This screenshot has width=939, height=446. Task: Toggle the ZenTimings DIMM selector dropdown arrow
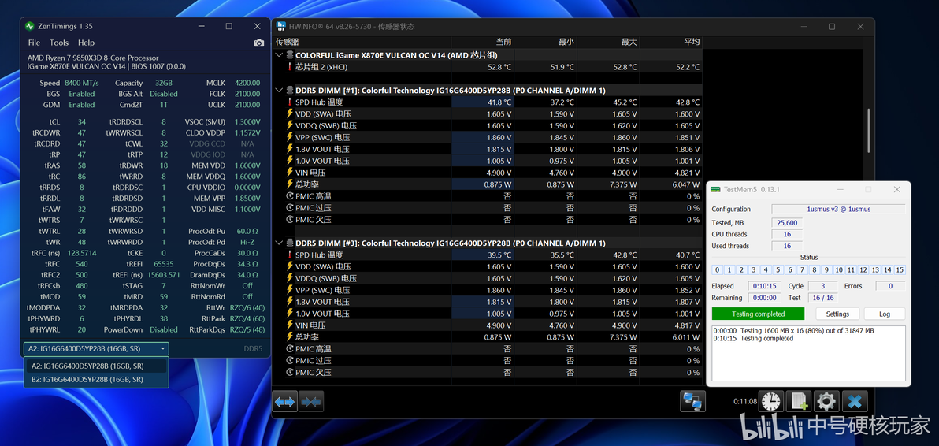tap(162, 348)
